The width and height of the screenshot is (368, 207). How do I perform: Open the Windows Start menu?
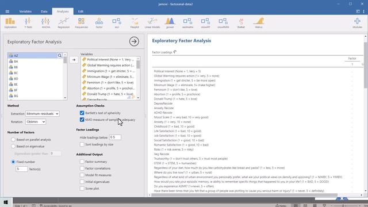click(x=6, y=202)
